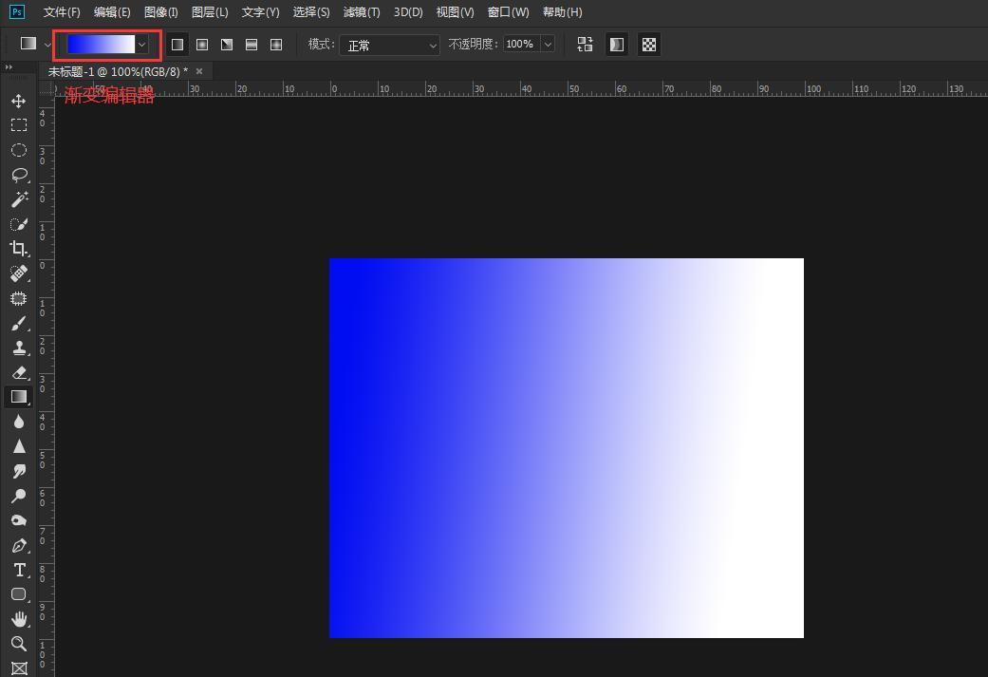Choose Angle Gradient style
The width and height of the screenshot is (988, 677).
(x=227, y=44)
